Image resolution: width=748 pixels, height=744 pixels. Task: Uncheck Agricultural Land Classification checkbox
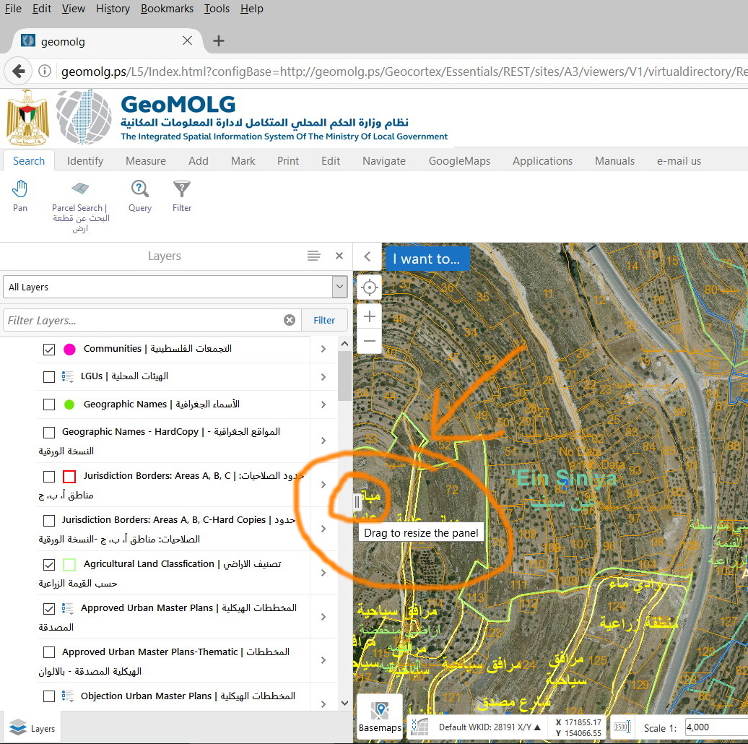tap(49, 565)
